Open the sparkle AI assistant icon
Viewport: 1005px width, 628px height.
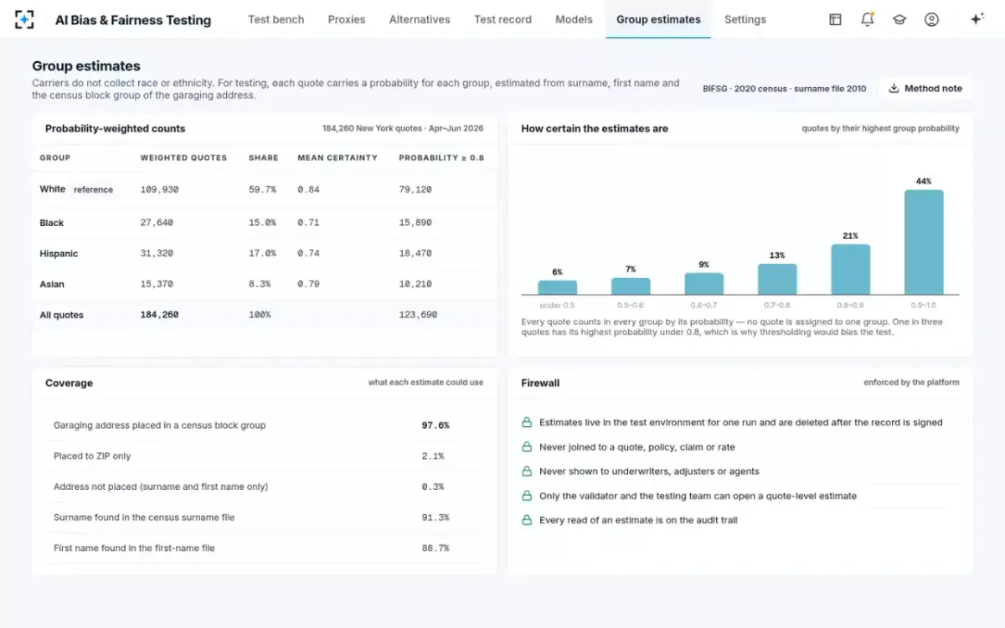tap(977, 19)
